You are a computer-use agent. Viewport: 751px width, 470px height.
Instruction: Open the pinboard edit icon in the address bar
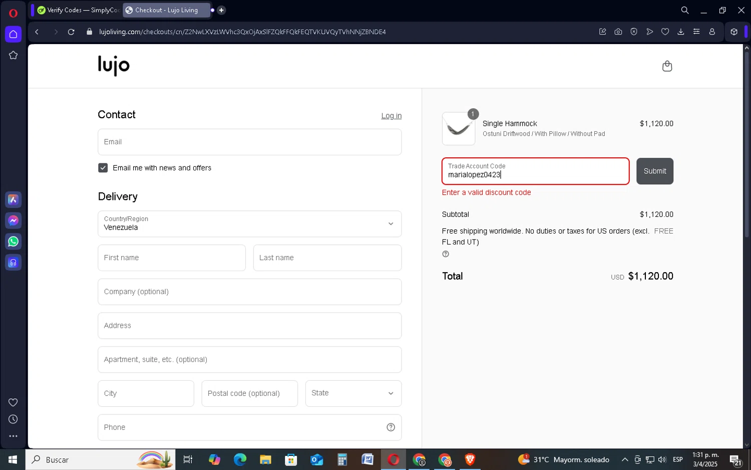[x=603, y=32]
